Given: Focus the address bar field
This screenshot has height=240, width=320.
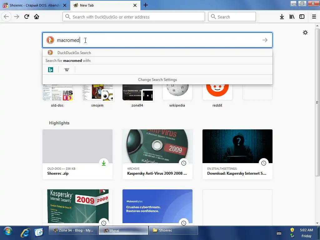Looking at the screenshot, I should click(134, 17).
